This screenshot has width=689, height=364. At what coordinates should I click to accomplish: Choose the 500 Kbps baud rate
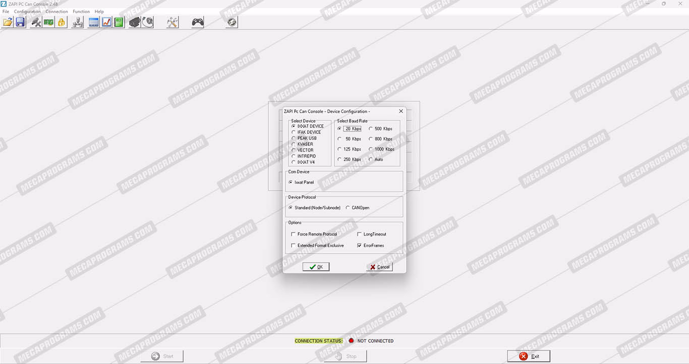[371, 129]
